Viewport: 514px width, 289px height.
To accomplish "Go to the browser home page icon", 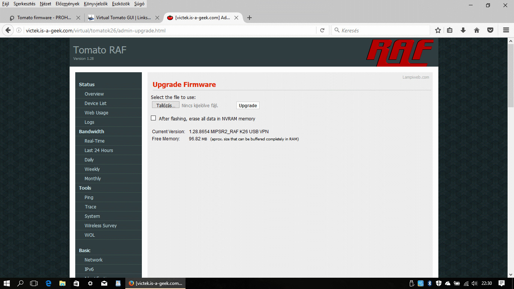I will 477,30.
